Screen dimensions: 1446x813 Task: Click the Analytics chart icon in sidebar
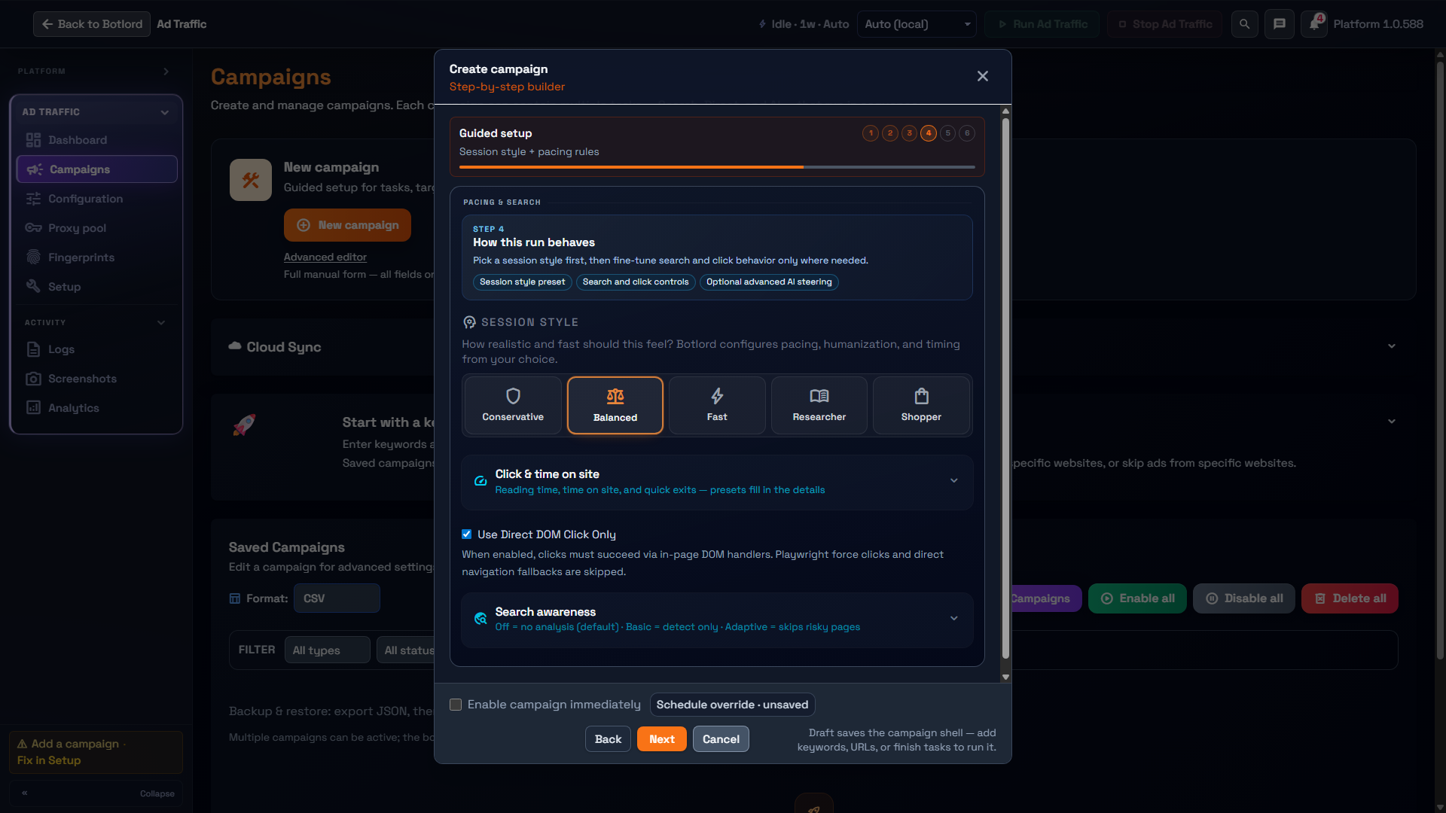[x=33, y=407]
